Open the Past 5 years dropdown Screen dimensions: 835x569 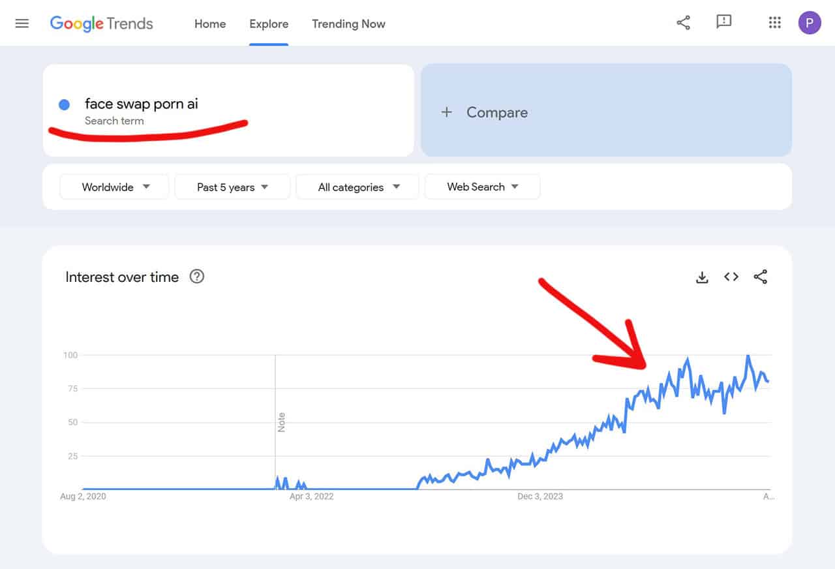232,187
